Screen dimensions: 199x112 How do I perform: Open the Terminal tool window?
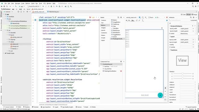pos(35,107)
